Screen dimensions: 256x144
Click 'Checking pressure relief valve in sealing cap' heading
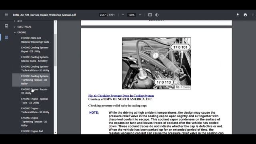point(118,106)
